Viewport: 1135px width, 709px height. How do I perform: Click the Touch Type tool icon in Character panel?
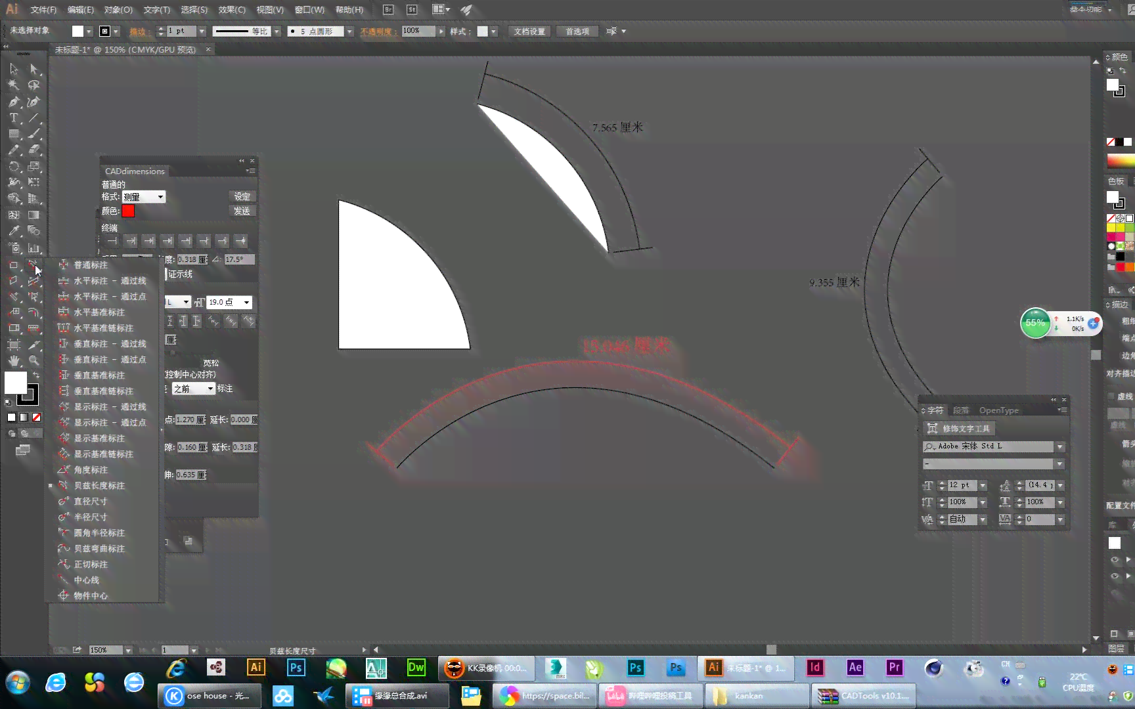point(932,429)
